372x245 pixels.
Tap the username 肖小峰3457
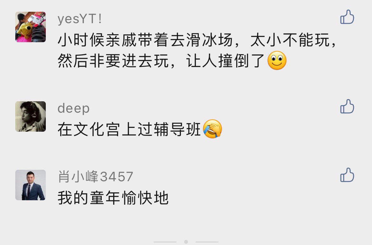[x=95, y=176]
